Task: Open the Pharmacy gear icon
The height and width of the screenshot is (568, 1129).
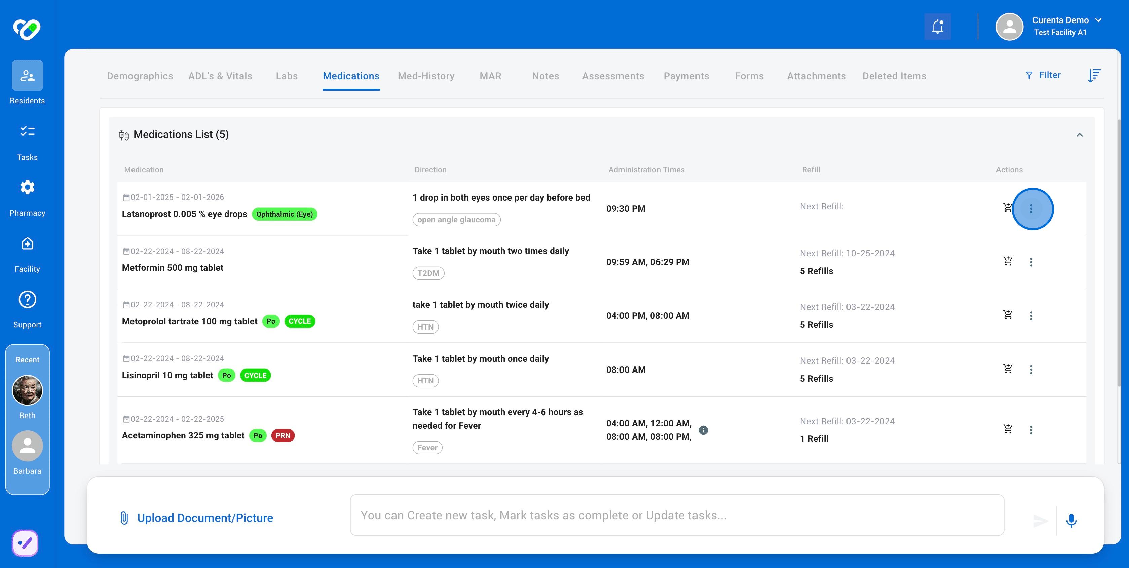Action: point(27,187)
